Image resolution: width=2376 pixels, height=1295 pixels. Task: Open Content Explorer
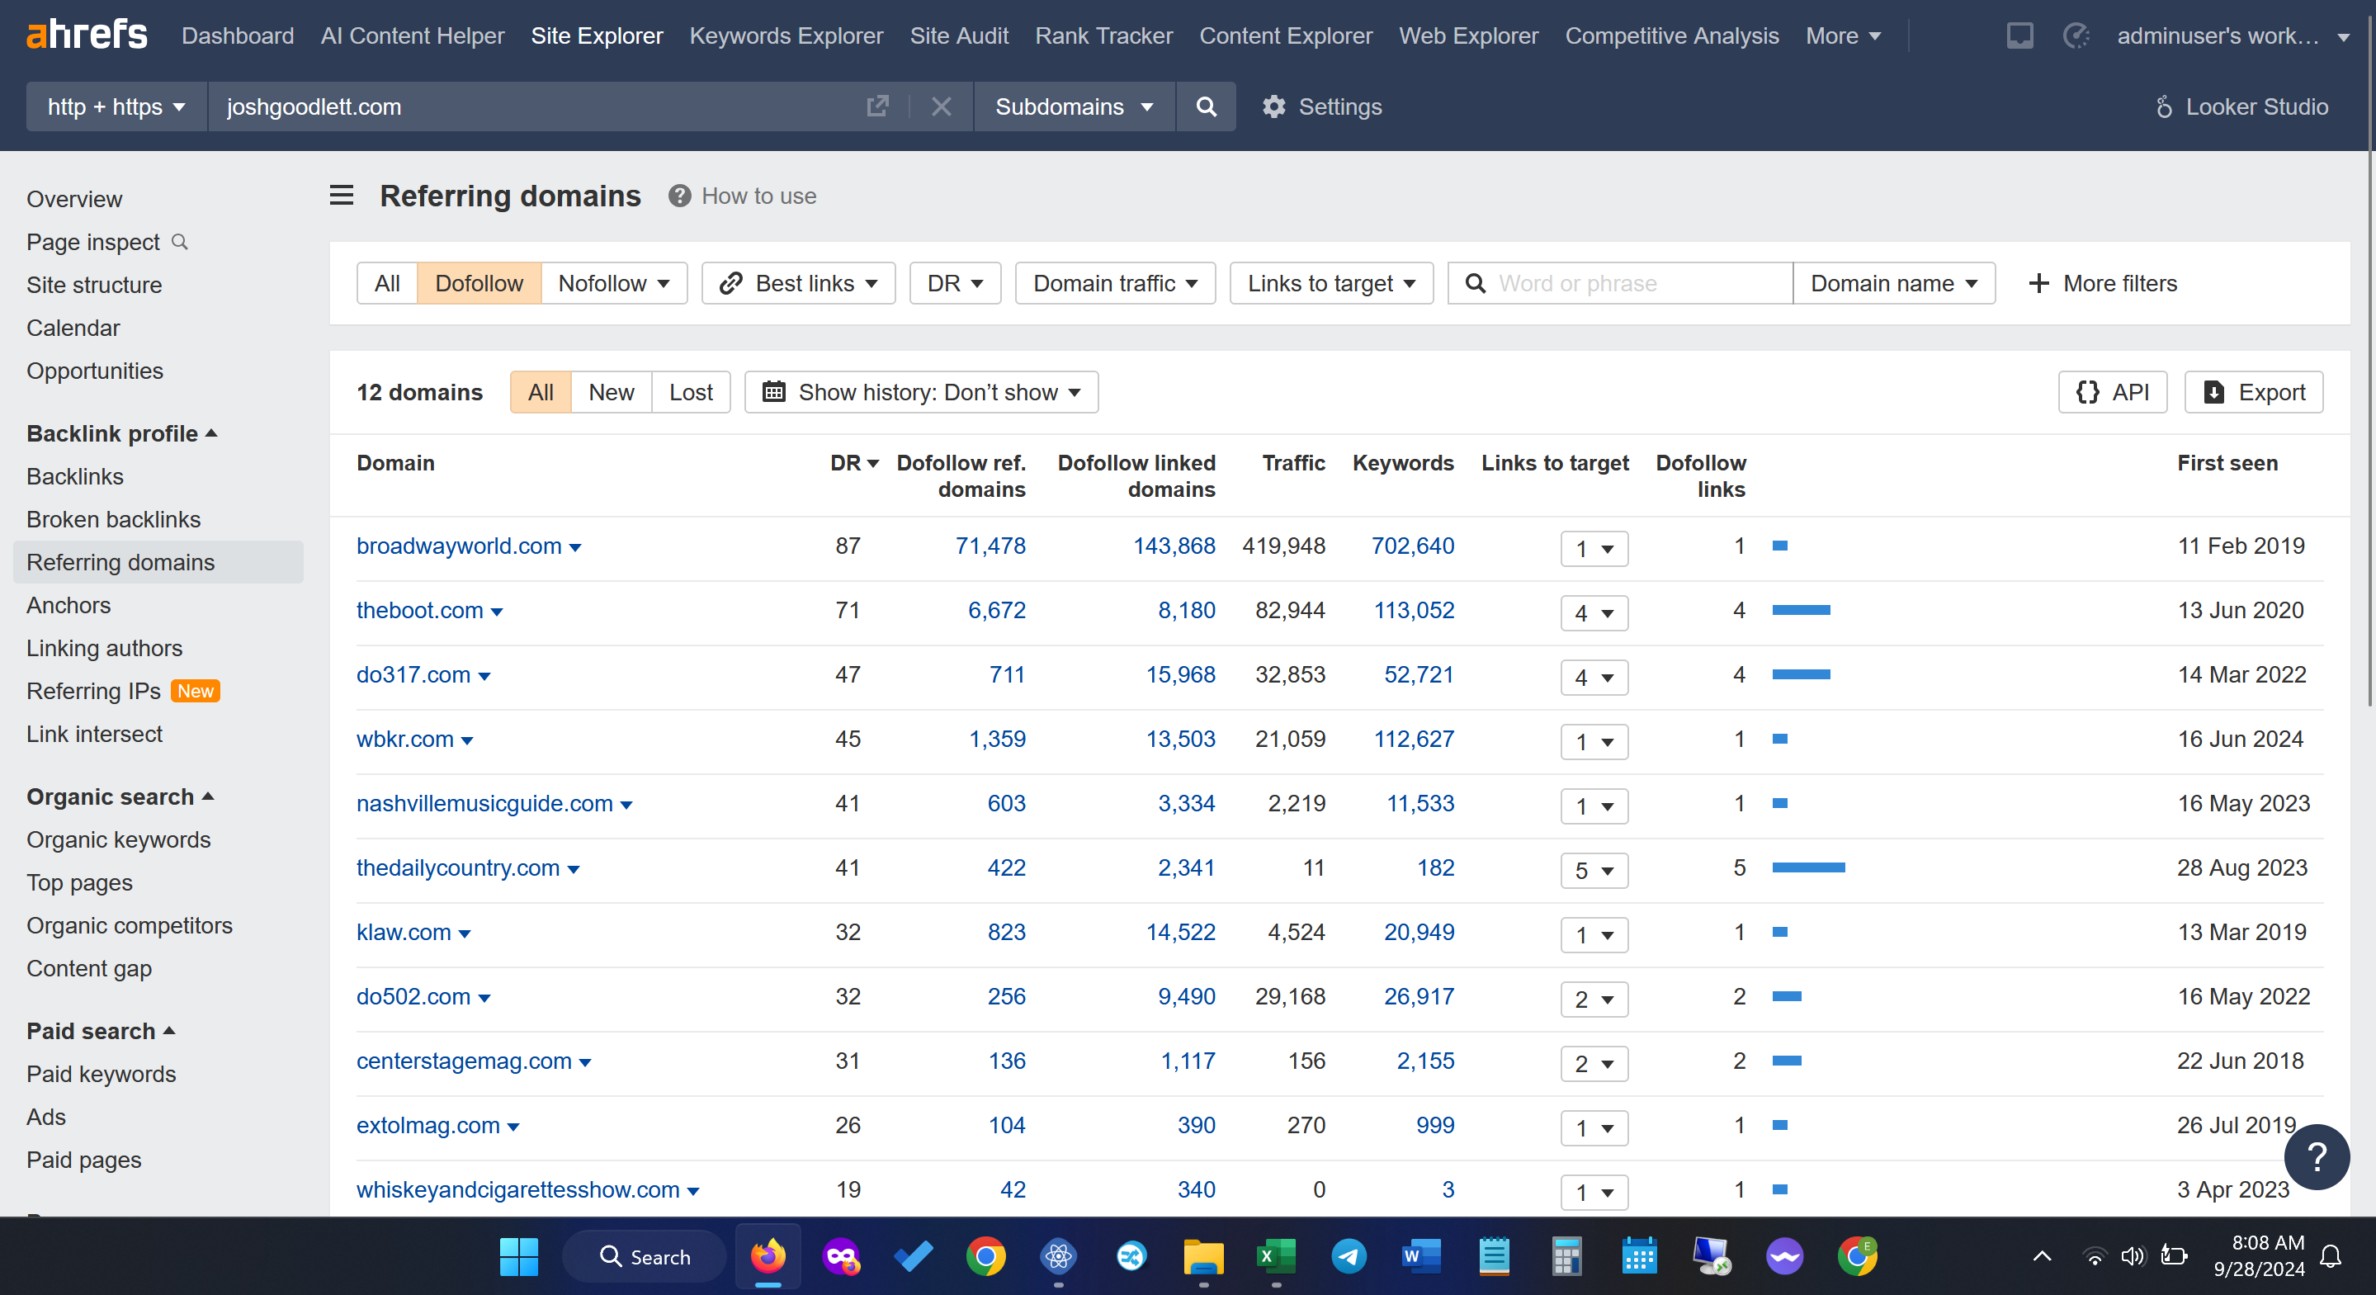1286,36
